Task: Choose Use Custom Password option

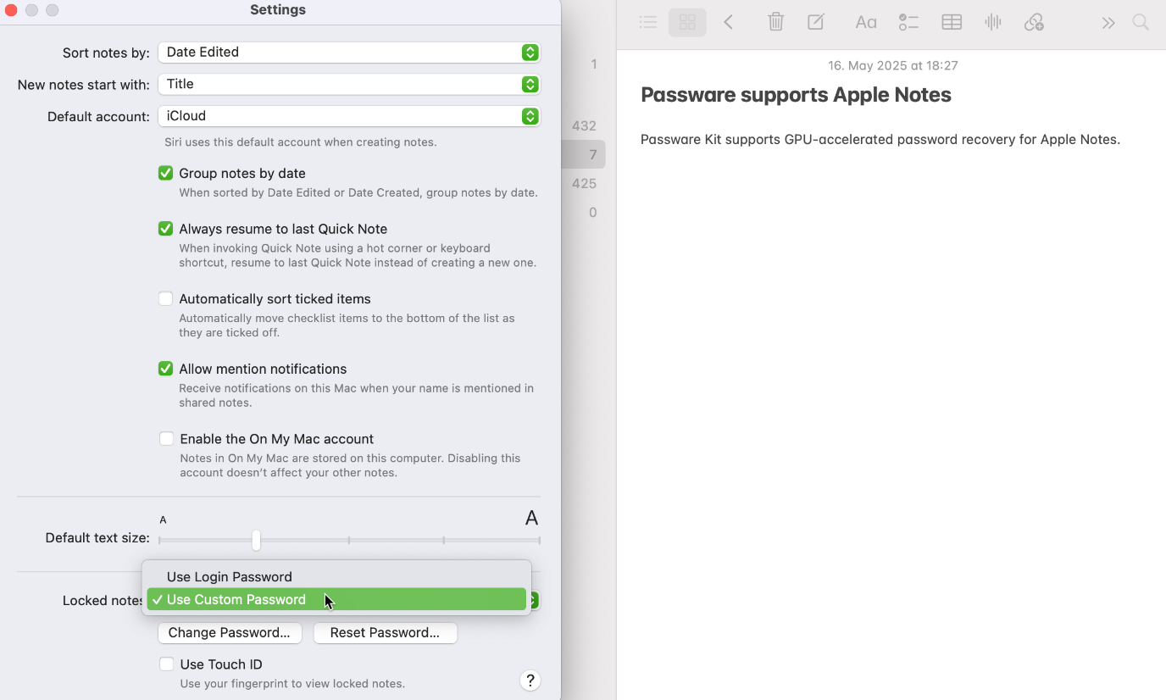Action: pos(336,599)
